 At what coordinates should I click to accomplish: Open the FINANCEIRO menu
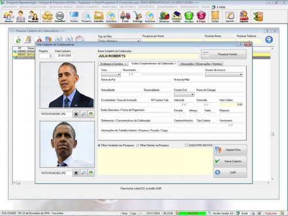coord(109,7)
